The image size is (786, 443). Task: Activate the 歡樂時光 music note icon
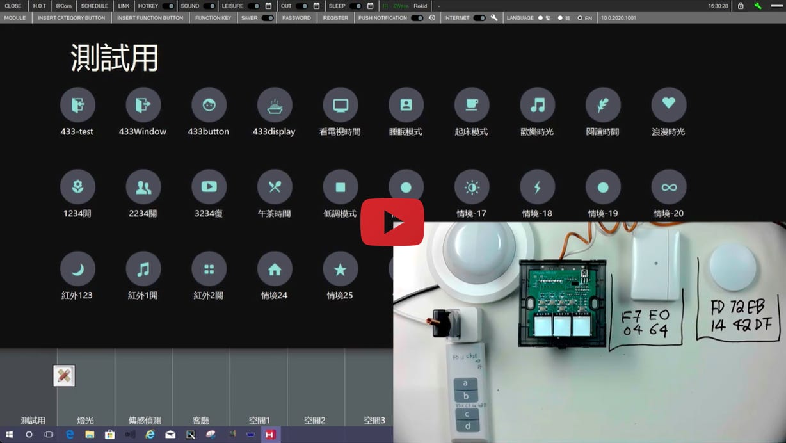pyautogui.click(x=537, y=105)
